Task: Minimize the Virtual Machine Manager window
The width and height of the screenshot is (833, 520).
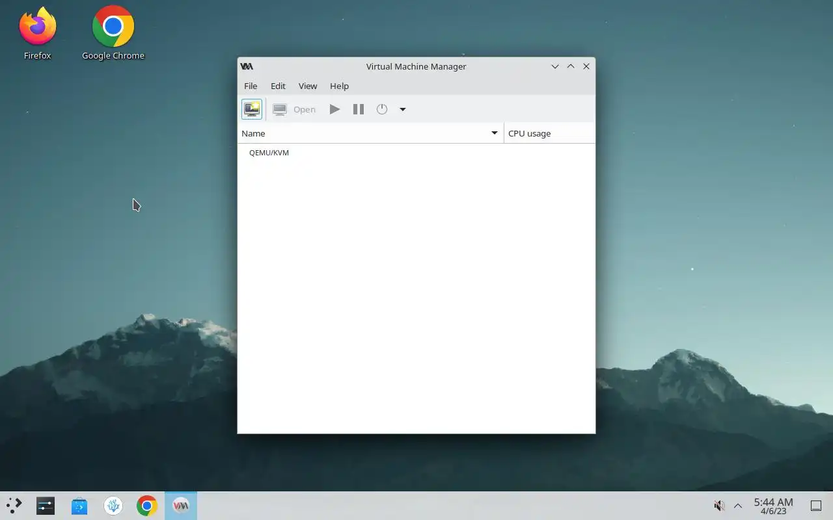Action: [555, 66]
